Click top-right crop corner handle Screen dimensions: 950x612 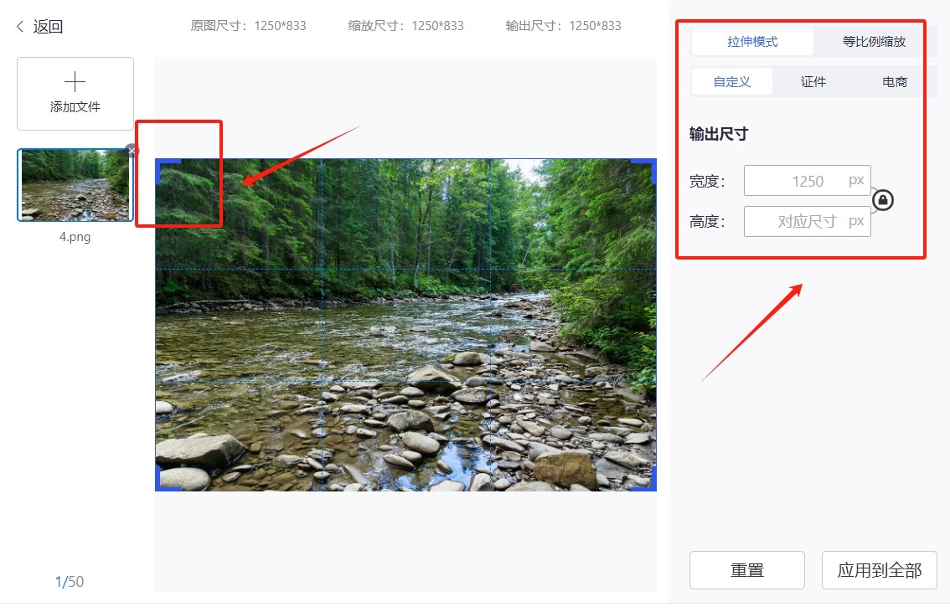pos(651,162)
